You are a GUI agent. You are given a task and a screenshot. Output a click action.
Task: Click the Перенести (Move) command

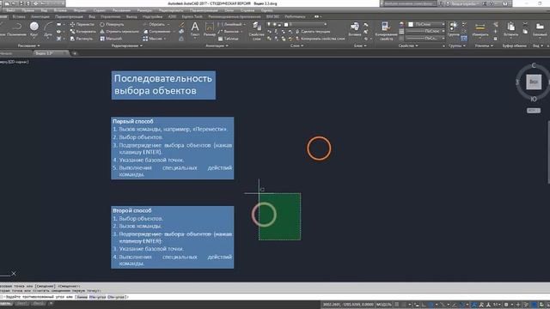[82, 25]
